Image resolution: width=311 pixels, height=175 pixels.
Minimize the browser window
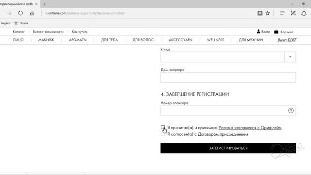pyautogui.click(x=292, y=4)
